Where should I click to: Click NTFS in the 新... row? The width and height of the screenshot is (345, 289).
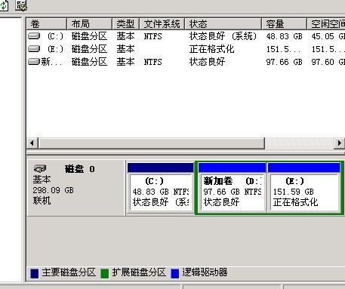coord(152,62)
